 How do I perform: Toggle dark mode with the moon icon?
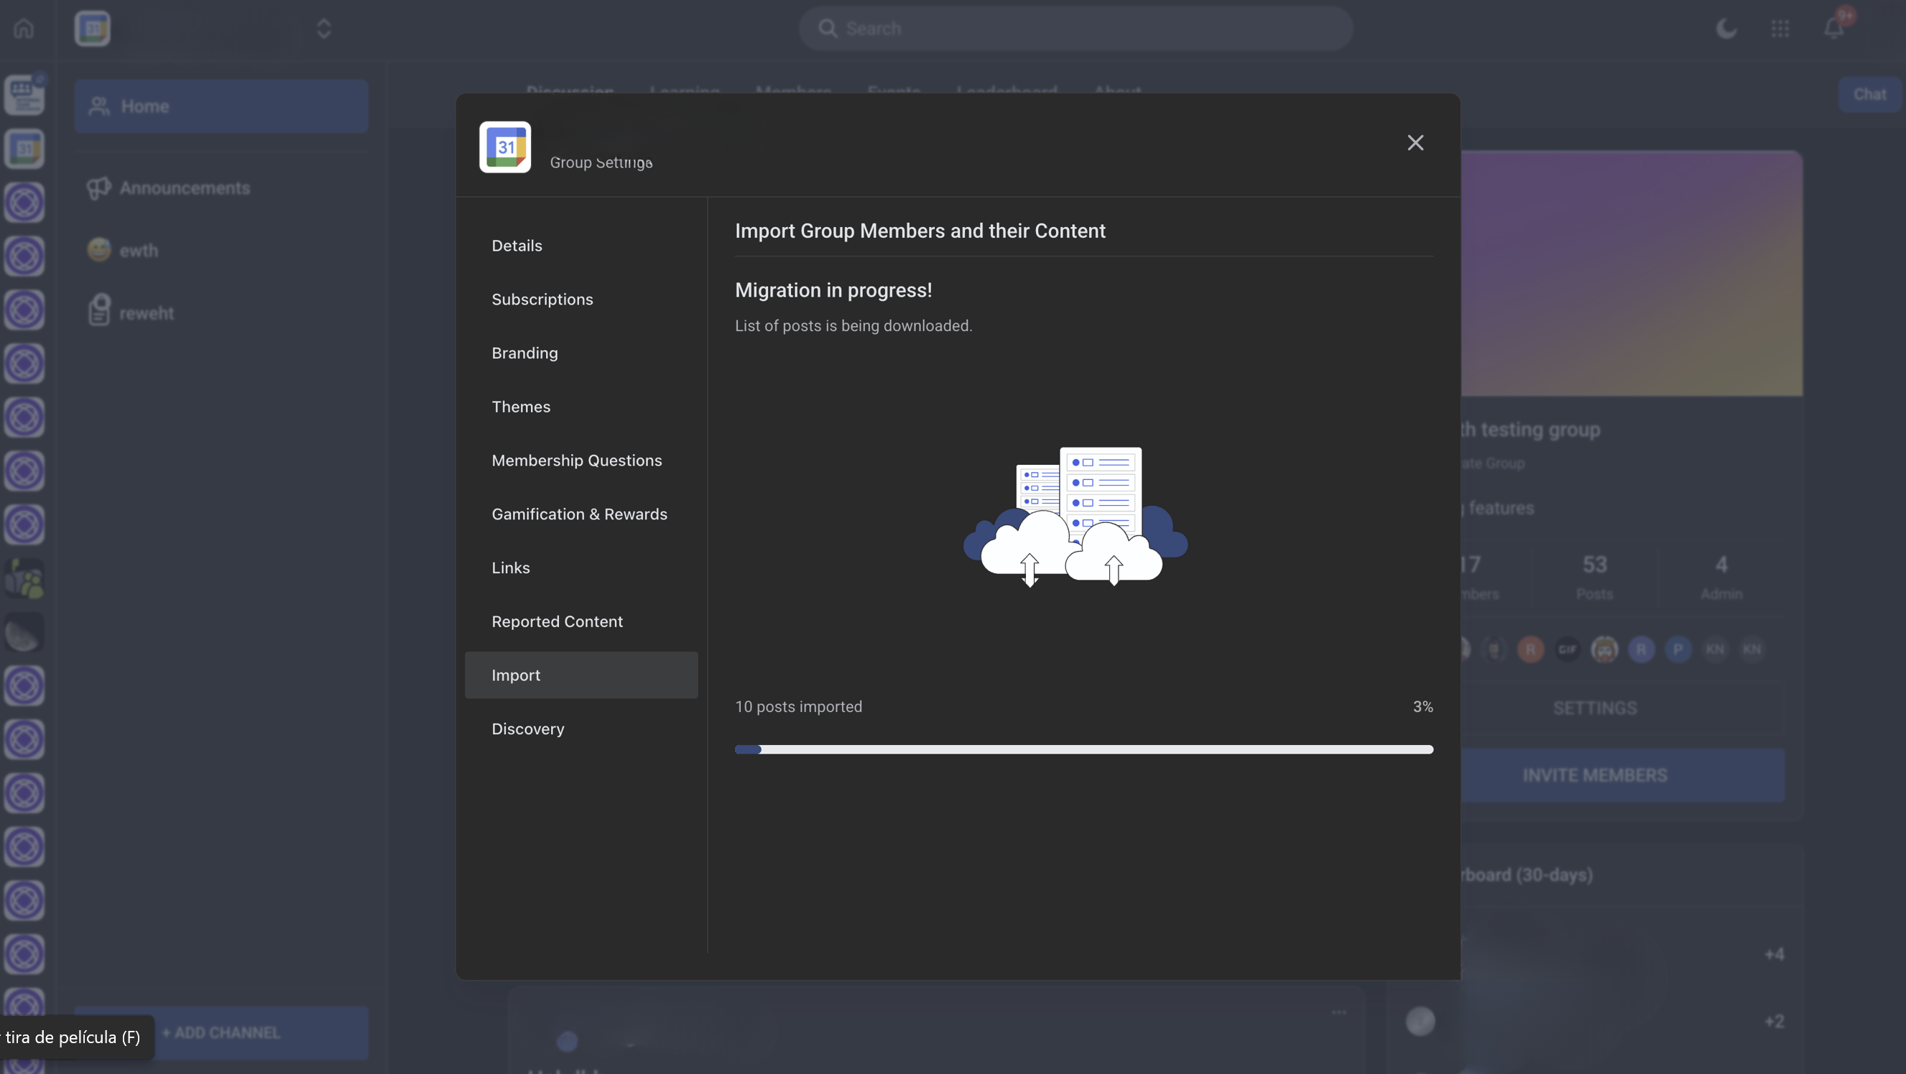point(1726,29)
